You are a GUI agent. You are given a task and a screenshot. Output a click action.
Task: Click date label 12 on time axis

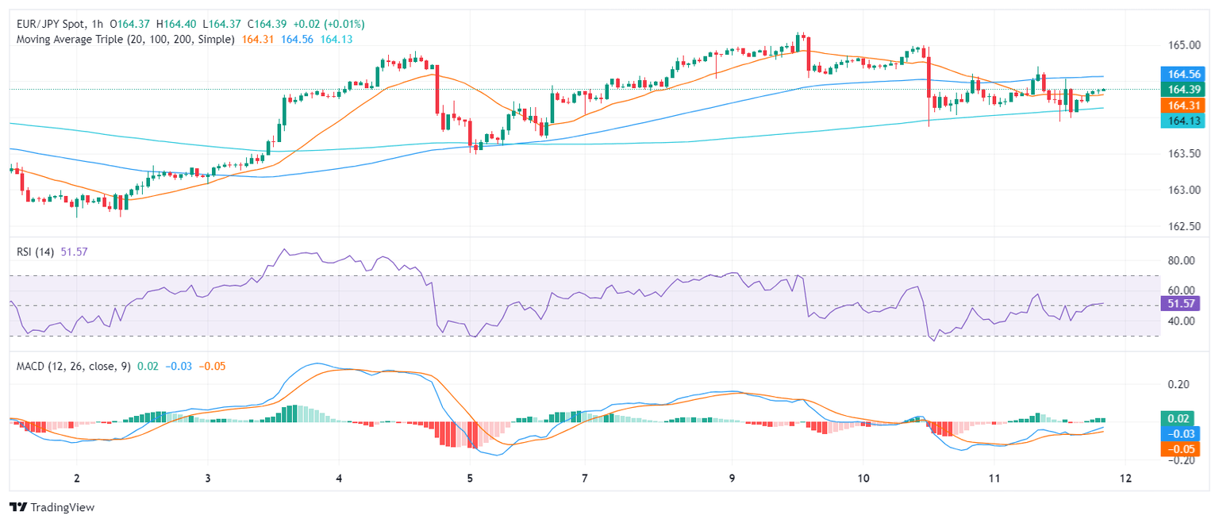pyautogui.click(x=1123, y=479)
